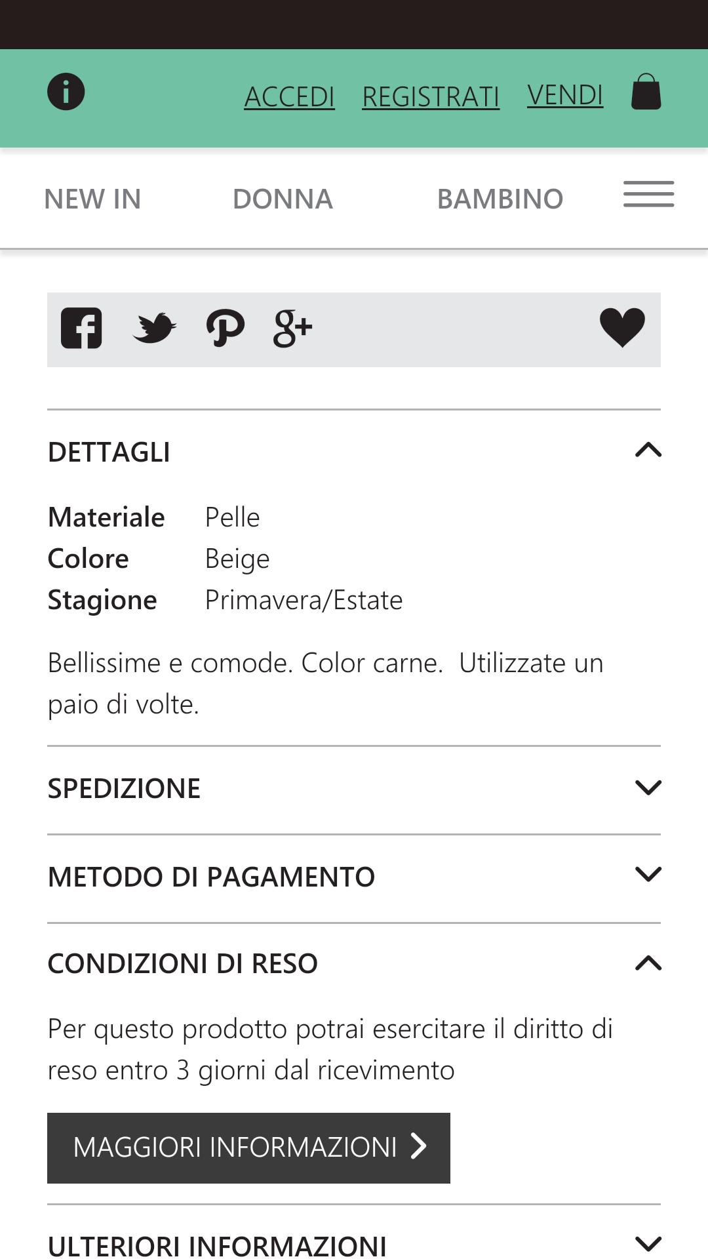Add the item to favorites with the heart

(x=621, y=328)
